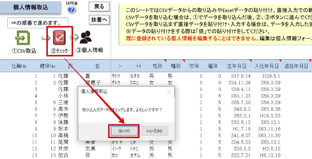
Task: Click the 扶養へ button
Action: 99,19
